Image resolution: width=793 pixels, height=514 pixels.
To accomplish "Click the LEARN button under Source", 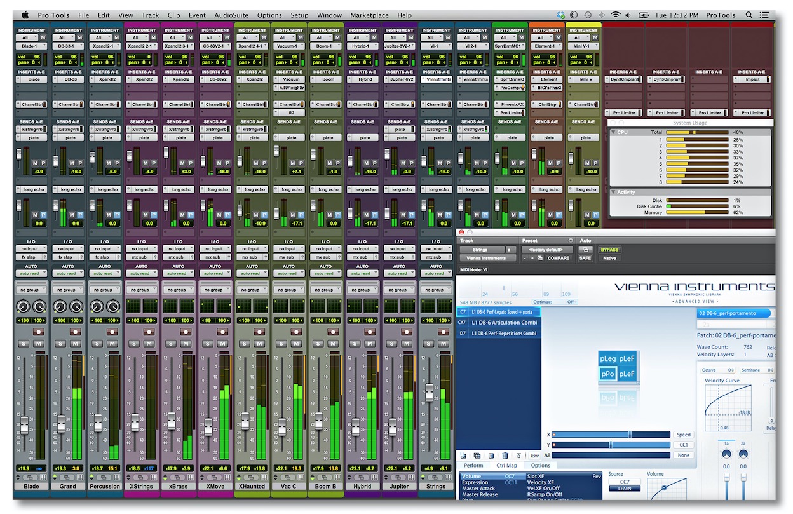I will [x=625, y=489].
